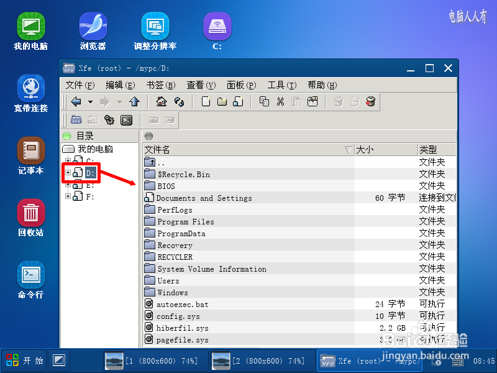Viewport: 497px width, 373px height.
Task: Go forward to the next directory
Action: 105,102
